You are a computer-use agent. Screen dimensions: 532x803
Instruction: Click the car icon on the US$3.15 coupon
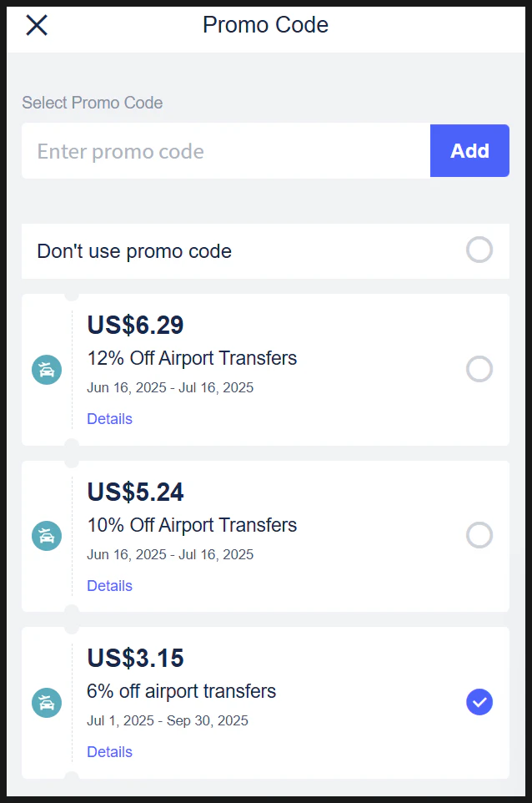(x=47, y=703)
